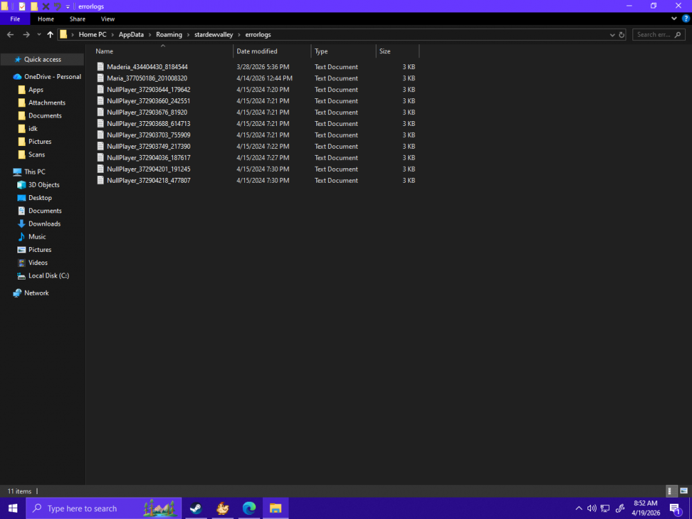Expand the ribbon with the chevron
Image resolution: width=692 pixels, height=519 pixels.
click(675, 19)
